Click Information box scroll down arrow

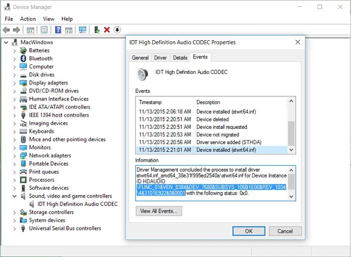[x=291, y=197]
